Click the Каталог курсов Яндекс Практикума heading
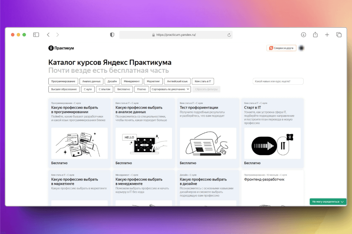The height and width of the screenshot is (234, 352). click(x=110, y=62)
